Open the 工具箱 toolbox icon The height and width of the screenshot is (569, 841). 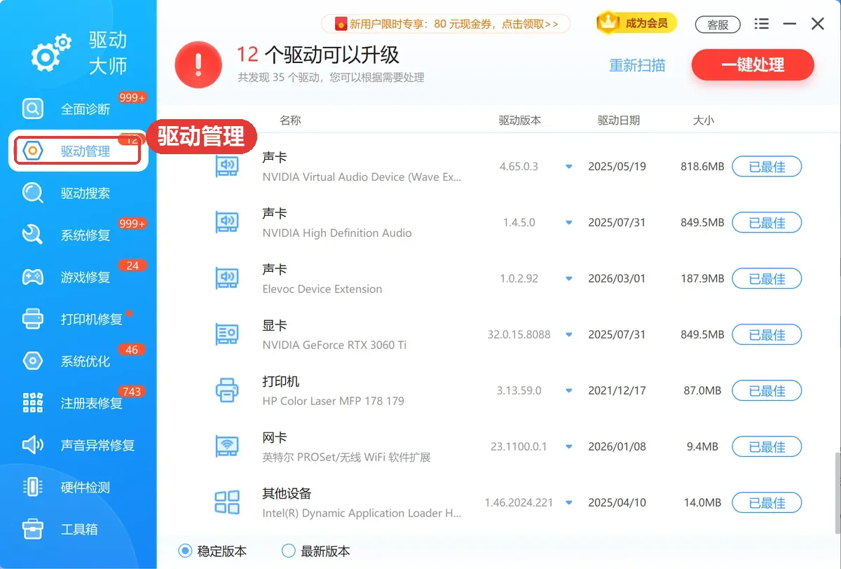pyautogui.click(x=33, y=529)
